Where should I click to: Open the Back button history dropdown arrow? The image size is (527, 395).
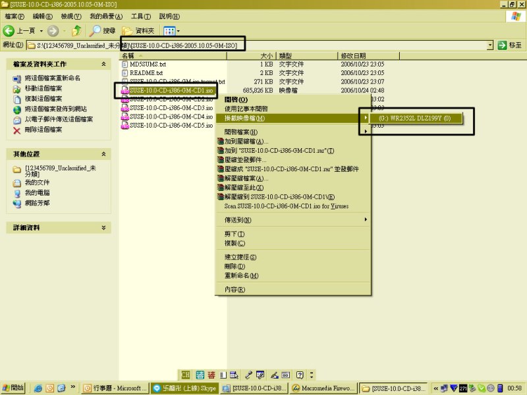pos(42,31)
